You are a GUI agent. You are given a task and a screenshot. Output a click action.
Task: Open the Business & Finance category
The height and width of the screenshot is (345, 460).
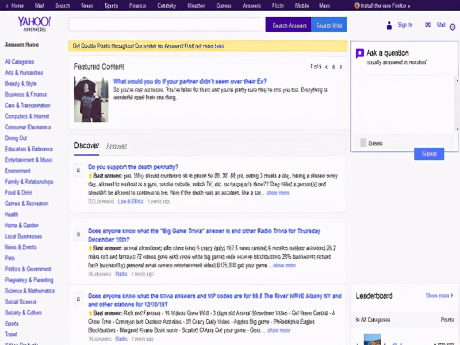[x=26, y=94]
